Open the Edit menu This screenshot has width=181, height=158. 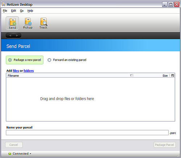(x=13, y=11)
